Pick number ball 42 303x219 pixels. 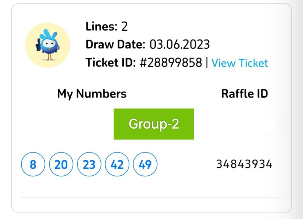click(117, 164)
